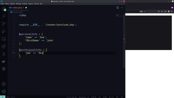
Task: Click the $personalInfo variable
Action: (28, 34)
